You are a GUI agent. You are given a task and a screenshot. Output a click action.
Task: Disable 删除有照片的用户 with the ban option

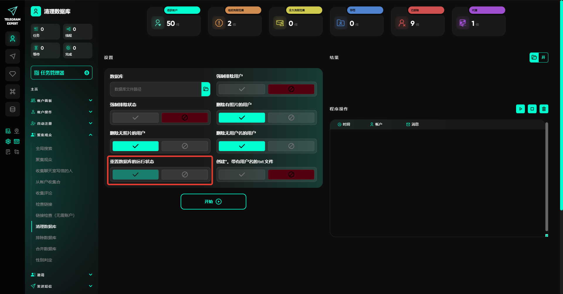point(291,118)
